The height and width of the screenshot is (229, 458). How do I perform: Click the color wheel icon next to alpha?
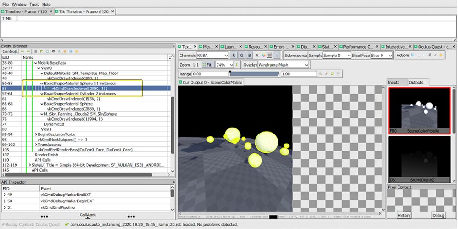click(x=263, y=56)
